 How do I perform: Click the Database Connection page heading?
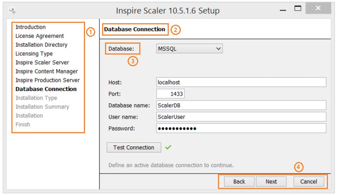134,29
